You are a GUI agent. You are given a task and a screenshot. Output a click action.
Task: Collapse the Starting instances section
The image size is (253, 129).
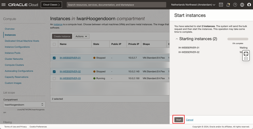pos(176,39)
